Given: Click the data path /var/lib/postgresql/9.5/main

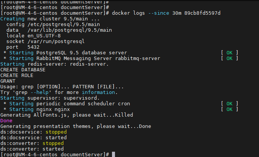Looking at the screenshot, I should pyautogui.click(x=70, y=30).
